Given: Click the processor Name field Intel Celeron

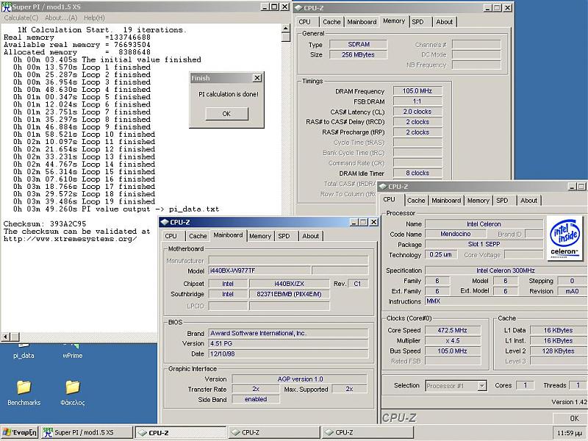Looking at the screenshot, I should [484, 224].
